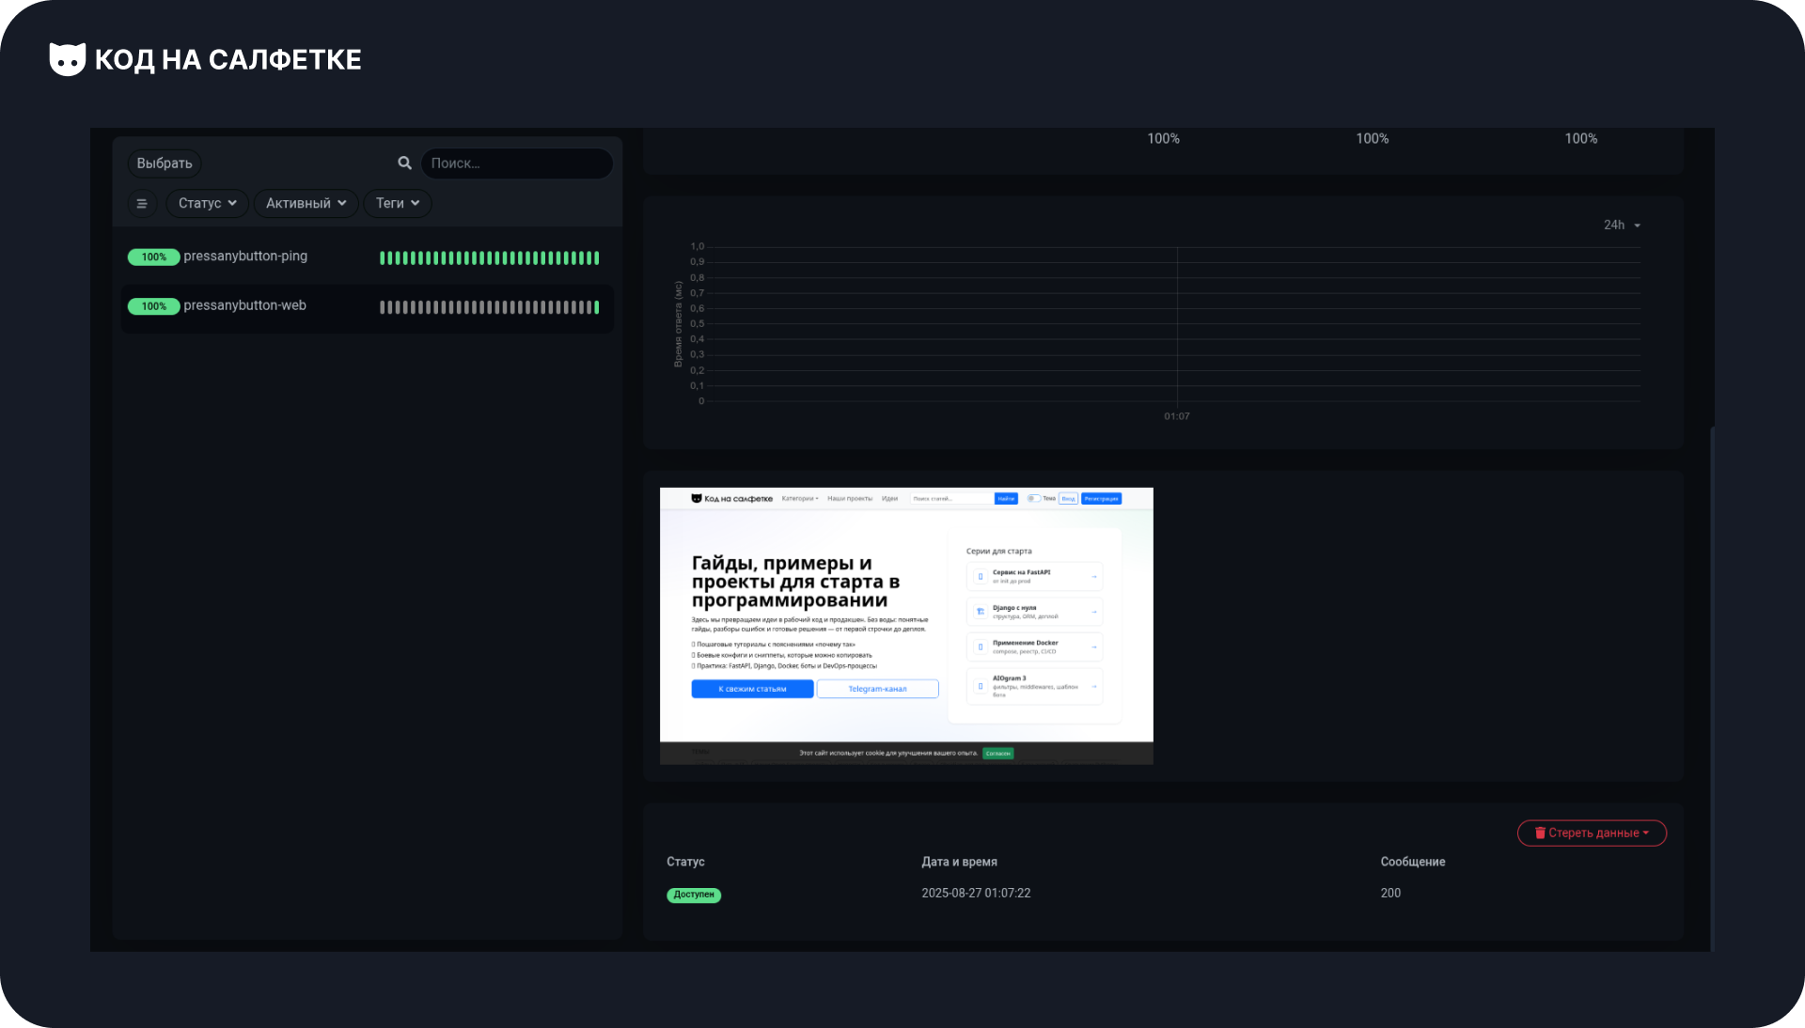Image resolution: width=1805 pixels, height=1028 pixels.
Task: Click the right-side vertical scrollbar
Action: [x=1712, y=688]
